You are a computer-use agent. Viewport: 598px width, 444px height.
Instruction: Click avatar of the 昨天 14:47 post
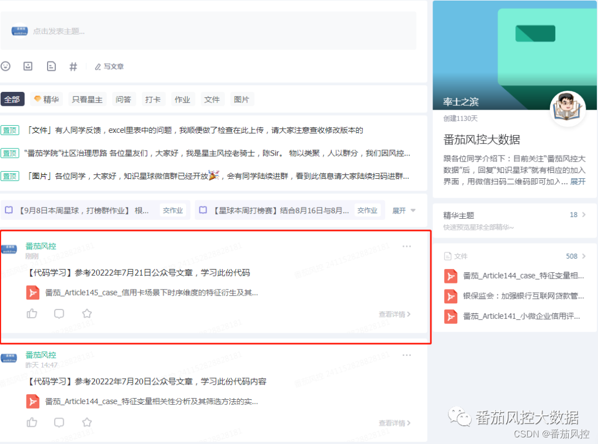(9, 358)
